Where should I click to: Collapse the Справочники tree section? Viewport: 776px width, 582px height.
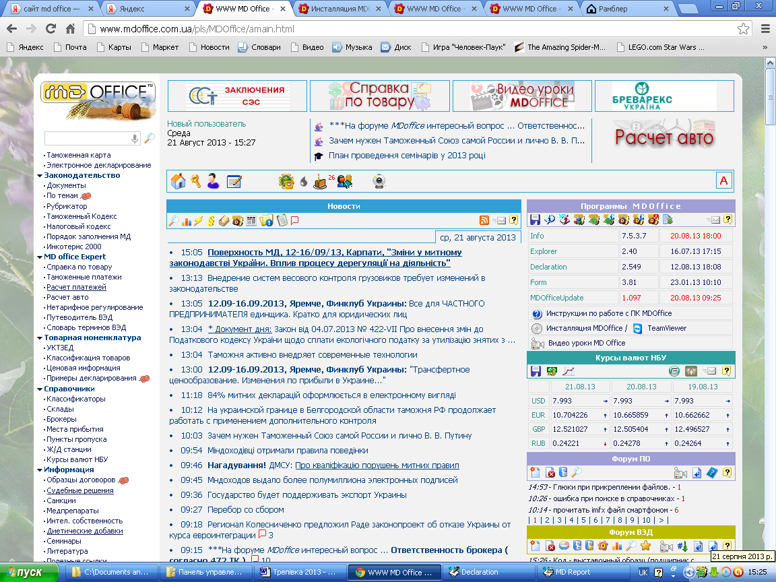[40, 389]
